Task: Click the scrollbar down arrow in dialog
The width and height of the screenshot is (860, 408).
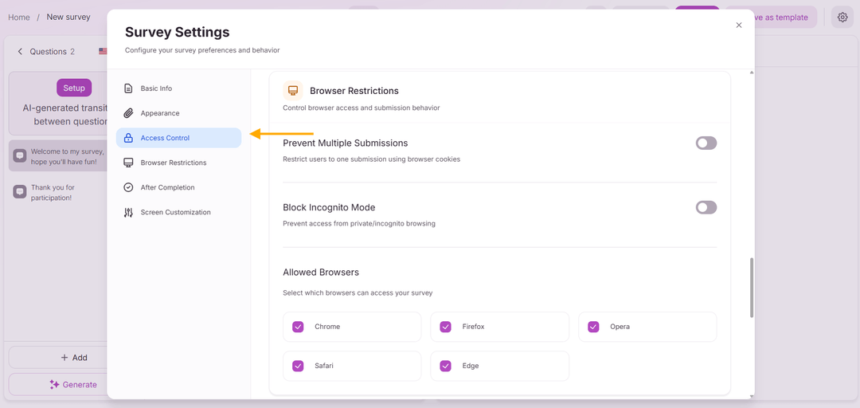Action: tap(752, 395)
